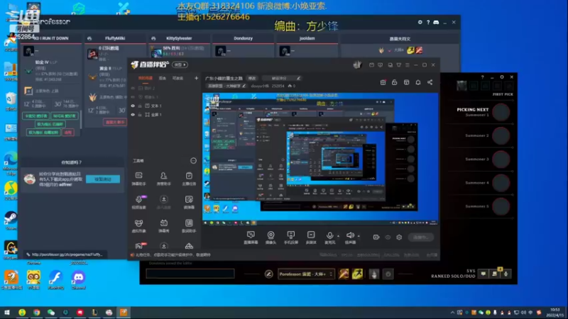Open notification bell in streaming app
The image size is (568, 319).
(x=418, y=82)
